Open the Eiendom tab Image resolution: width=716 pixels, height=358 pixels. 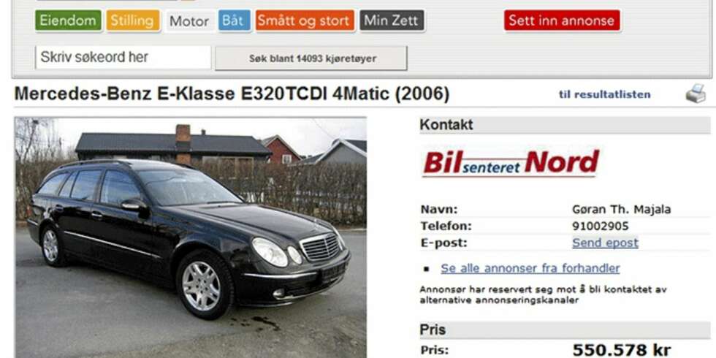(68, 20)
